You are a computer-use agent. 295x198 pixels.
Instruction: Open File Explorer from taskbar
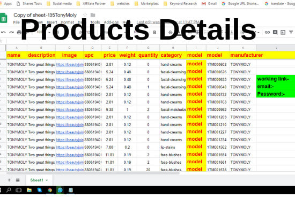click(29, 190)
